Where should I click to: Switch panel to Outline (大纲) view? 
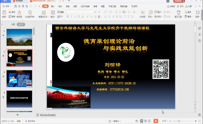(13, 24)
